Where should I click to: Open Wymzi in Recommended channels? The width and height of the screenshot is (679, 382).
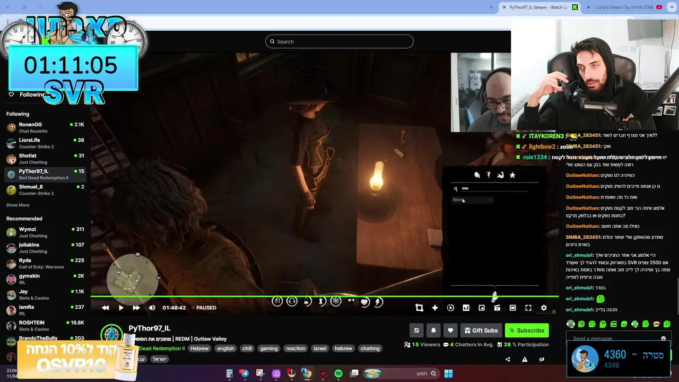pos(45,232)
